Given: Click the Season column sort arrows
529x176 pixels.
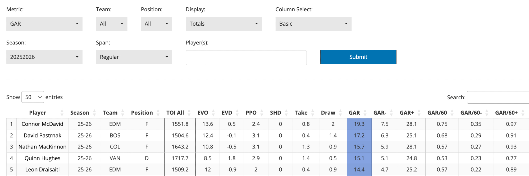Looking at the screenshot, I should click(x=94, y=113).
